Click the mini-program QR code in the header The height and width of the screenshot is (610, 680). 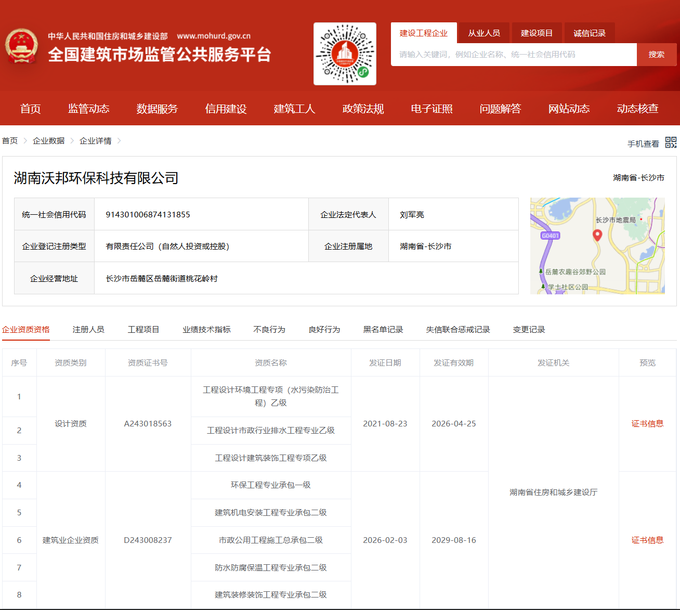click(x=344, y=53)
